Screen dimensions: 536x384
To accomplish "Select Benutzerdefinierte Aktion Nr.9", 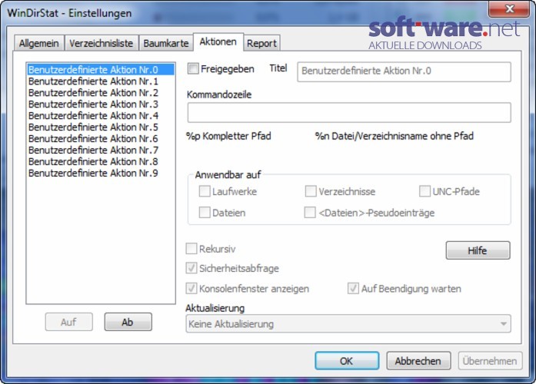I will click(101, 173).
